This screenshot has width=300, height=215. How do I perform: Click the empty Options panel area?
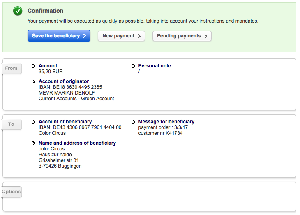click(156, 197)
